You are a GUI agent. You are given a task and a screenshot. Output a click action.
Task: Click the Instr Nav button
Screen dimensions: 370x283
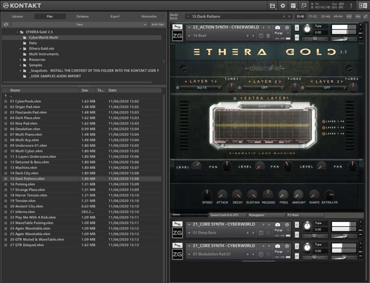(x=158, y=24)
